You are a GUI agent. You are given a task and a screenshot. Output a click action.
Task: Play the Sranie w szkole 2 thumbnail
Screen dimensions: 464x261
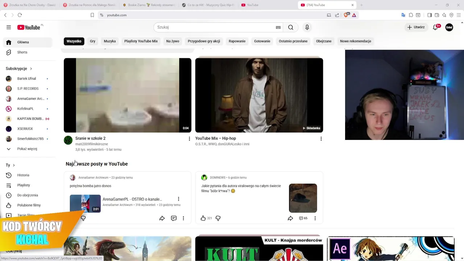pyautogui.click(x=128, y=95)
